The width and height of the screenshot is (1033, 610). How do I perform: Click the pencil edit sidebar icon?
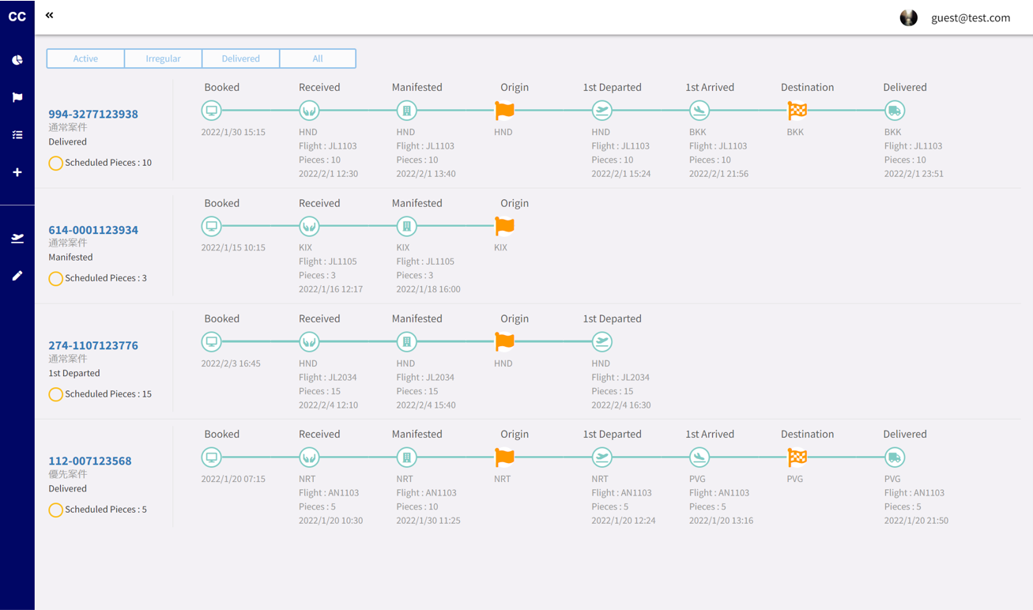(x=17, y=276)
